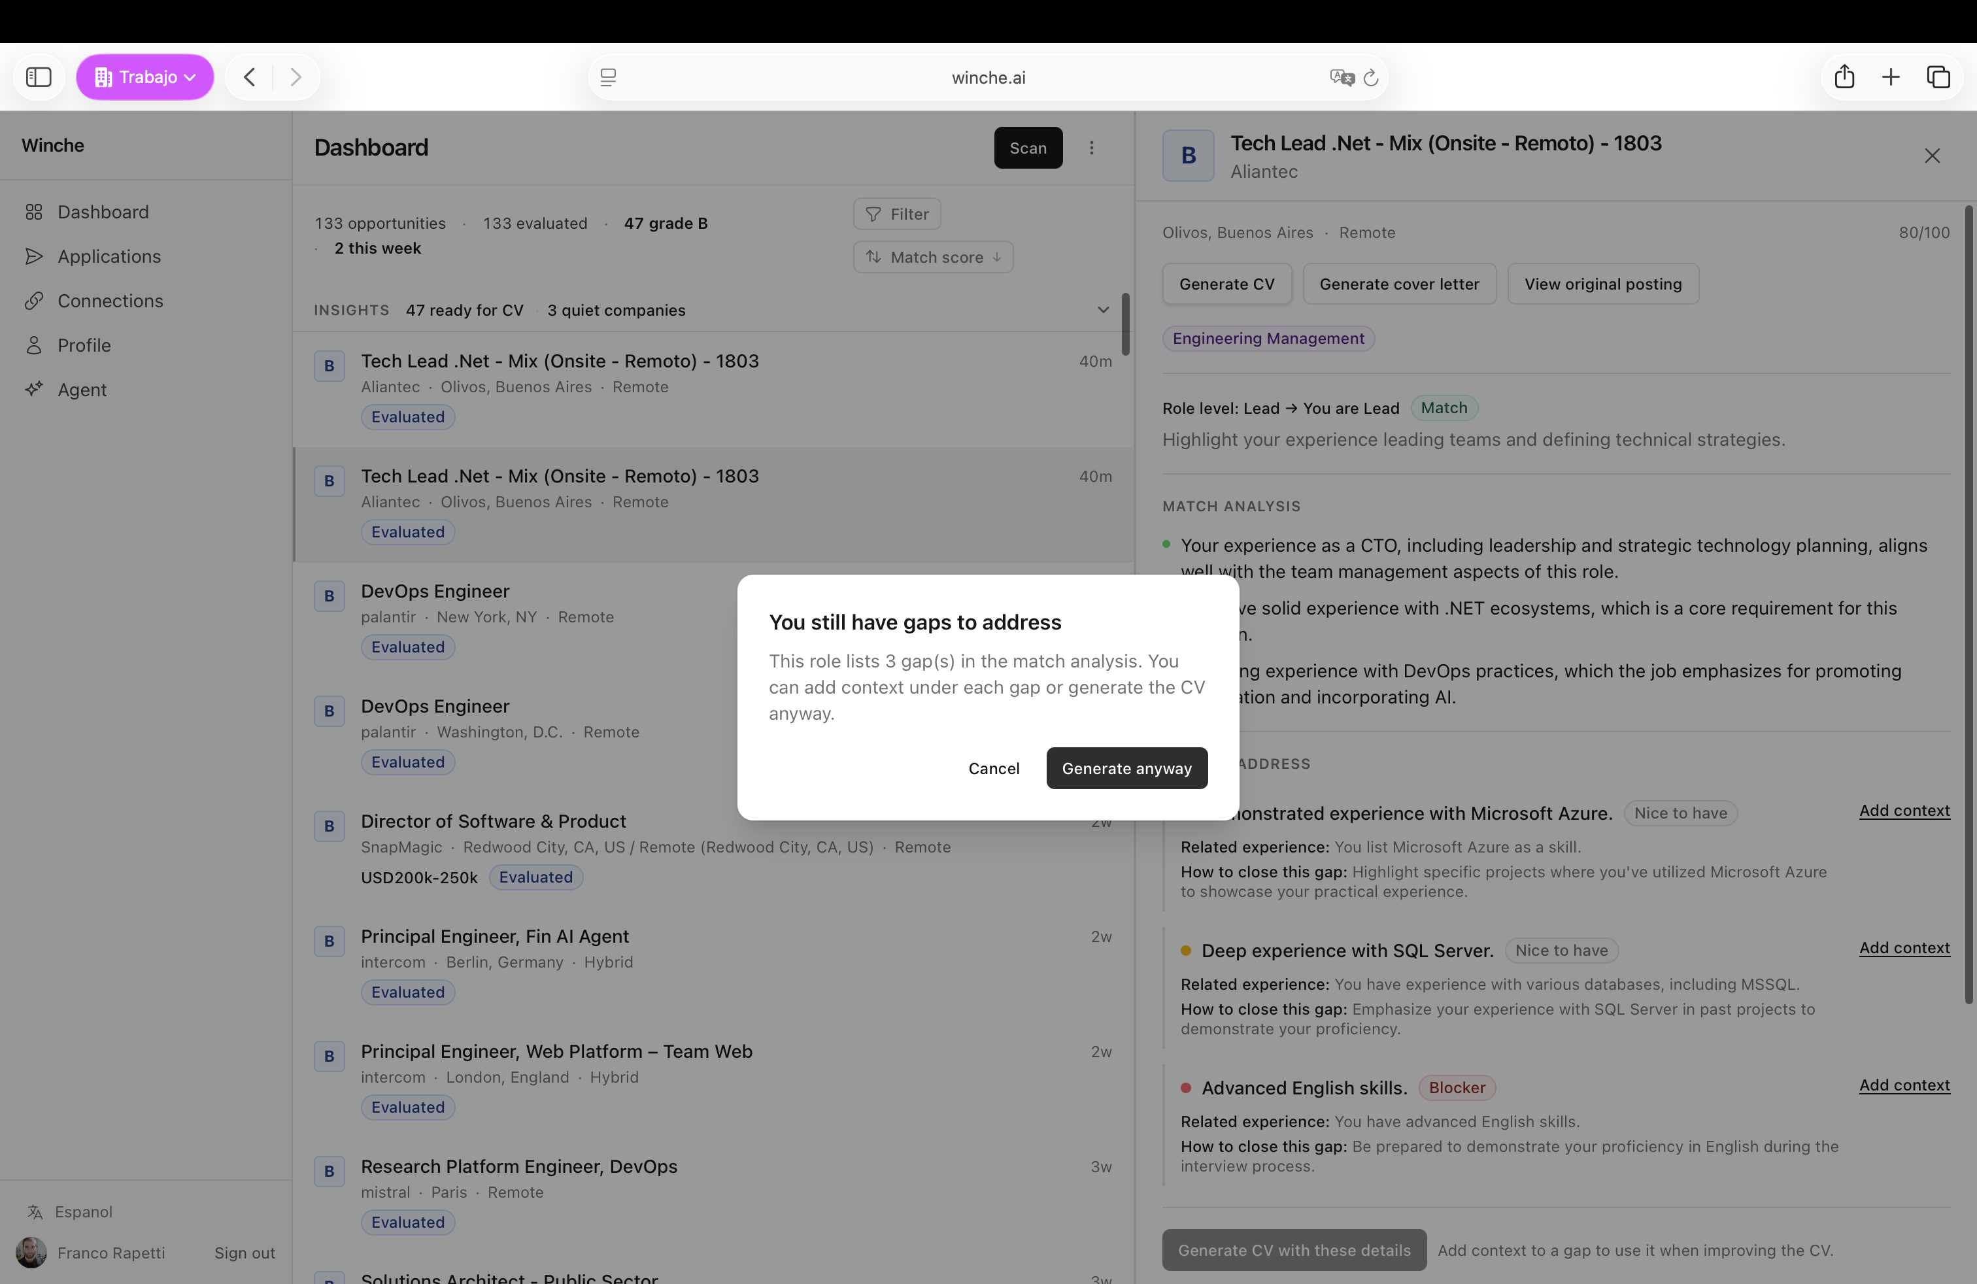Click the translate icon in the address bar
The image size is (1977, 1284).
click(1341, 77)
